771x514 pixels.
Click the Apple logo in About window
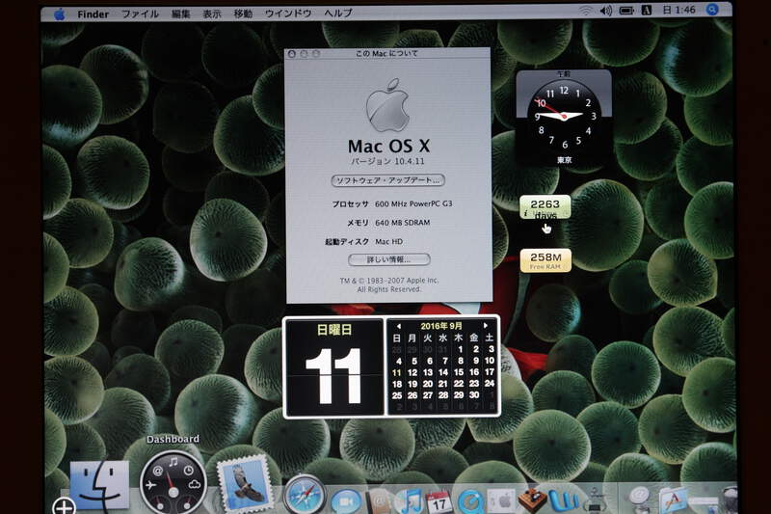click(388, 105)
